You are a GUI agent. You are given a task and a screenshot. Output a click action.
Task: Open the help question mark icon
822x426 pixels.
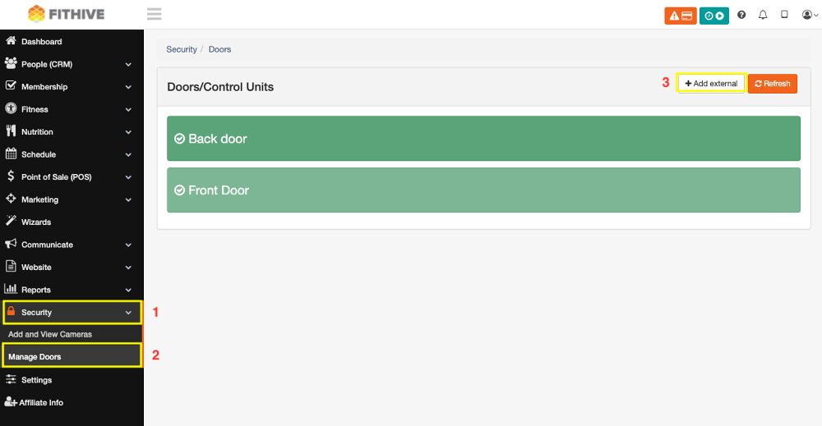[x=741, y=15]
